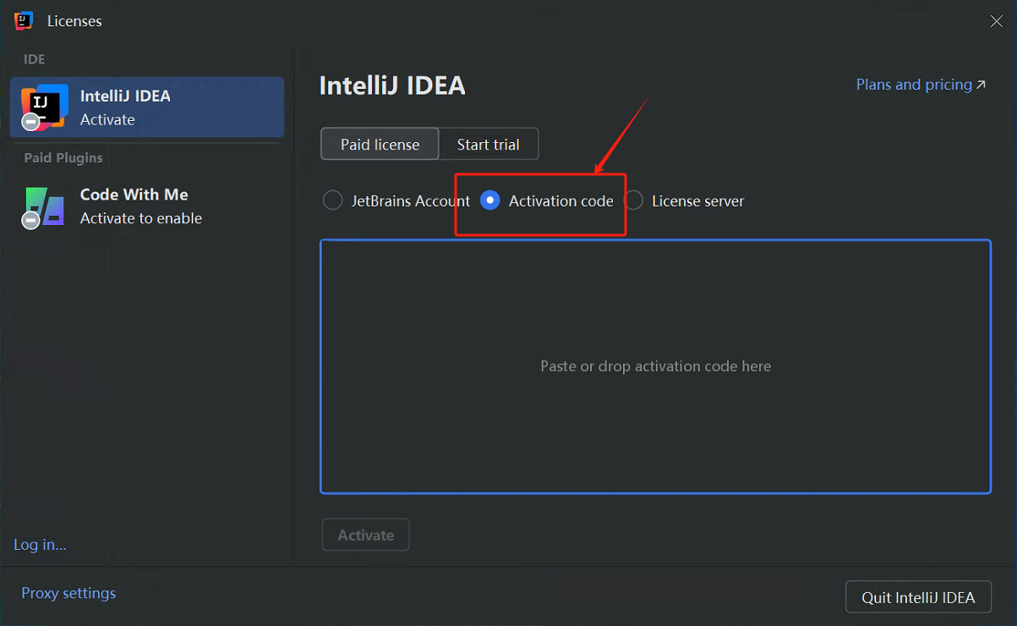This screenshot has height=626, width=1017.
Task: Choose the License server radio option
Action: [x=634, y=201]
